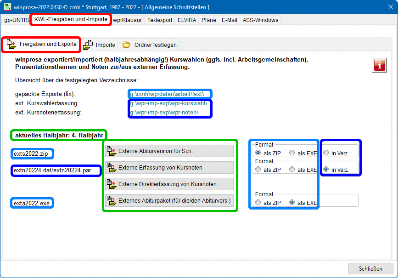Select 'in Verz.' for Externe Abiturversion
Screen dimensions: 398x278
(326, 153)
